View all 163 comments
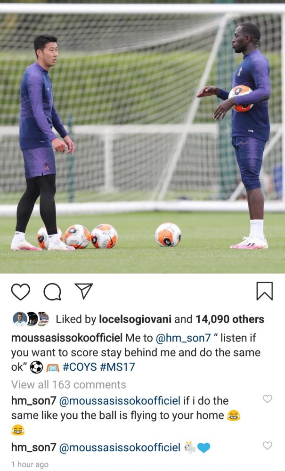This screenshot has height=471, width=285. (x=68, y=384)
